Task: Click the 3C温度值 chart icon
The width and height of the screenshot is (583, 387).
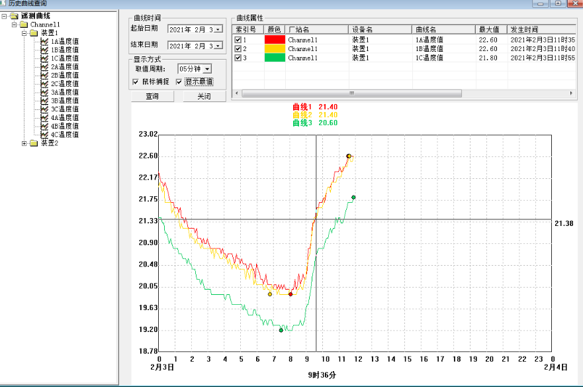Action: 45,109
